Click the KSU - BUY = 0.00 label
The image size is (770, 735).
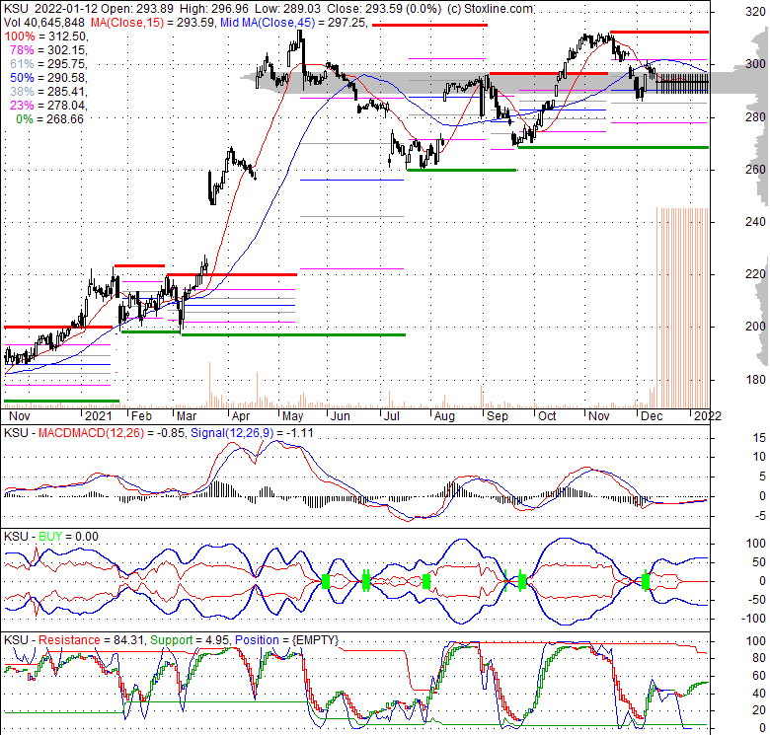point(51,537)
